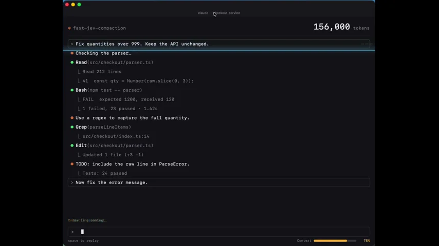Click the orange dot beside the TODO note
This screenshot has width=439, height=246.
pos(72,164)
